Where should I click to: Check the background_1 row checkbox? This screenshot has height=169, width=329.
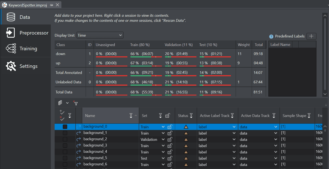coord(65,133)
